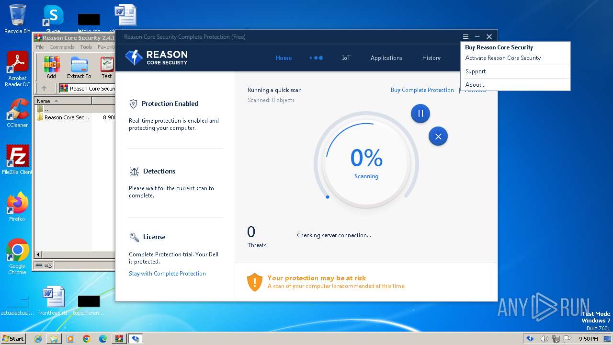The width and height of the screenshot is (613, 345).
Task: Open Skype desktop shortcut
Action: [53, 19]
